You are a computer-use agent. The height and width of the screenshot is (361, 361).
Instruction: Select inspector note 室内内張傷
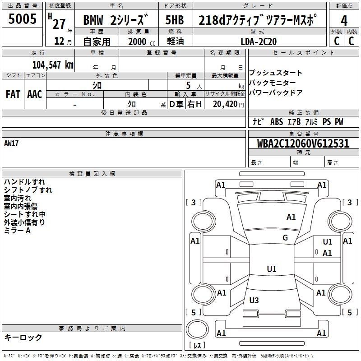(20, 206)
